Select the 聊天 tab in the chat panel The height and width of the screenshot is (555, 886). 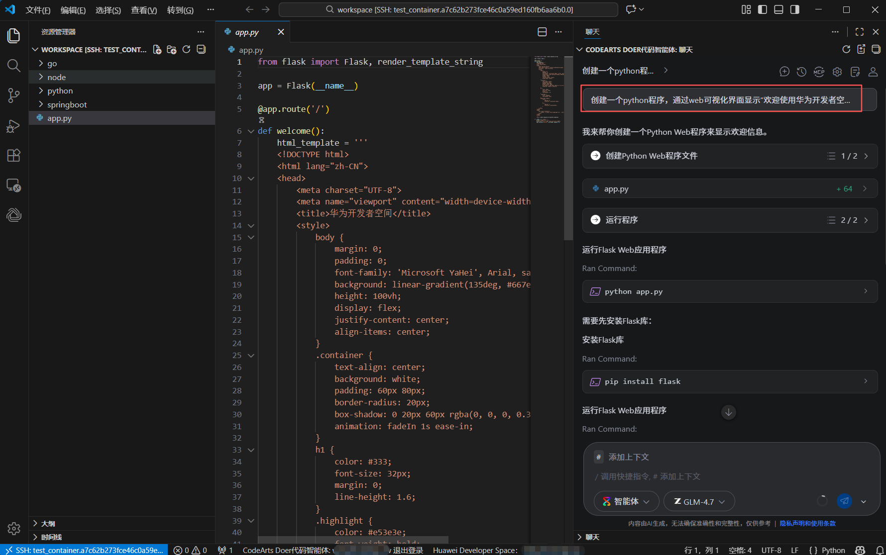[592, 32]
